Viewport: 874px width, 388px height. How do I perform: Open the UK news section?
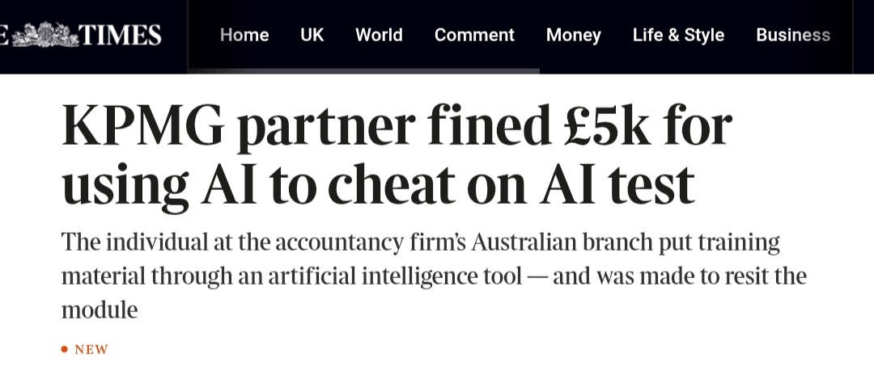(x=312, y=36)
